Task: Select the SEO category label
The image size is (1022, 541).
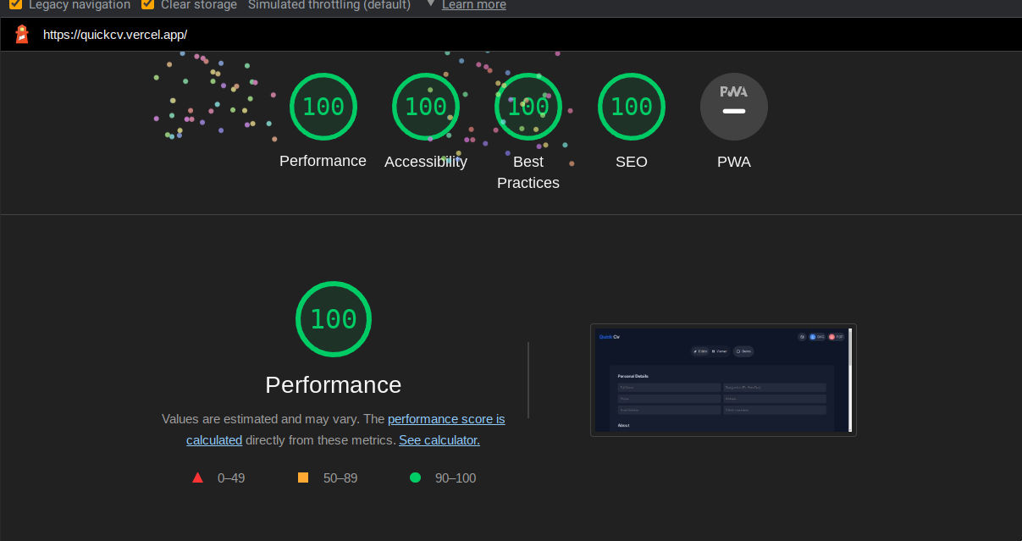Action: 631,161
